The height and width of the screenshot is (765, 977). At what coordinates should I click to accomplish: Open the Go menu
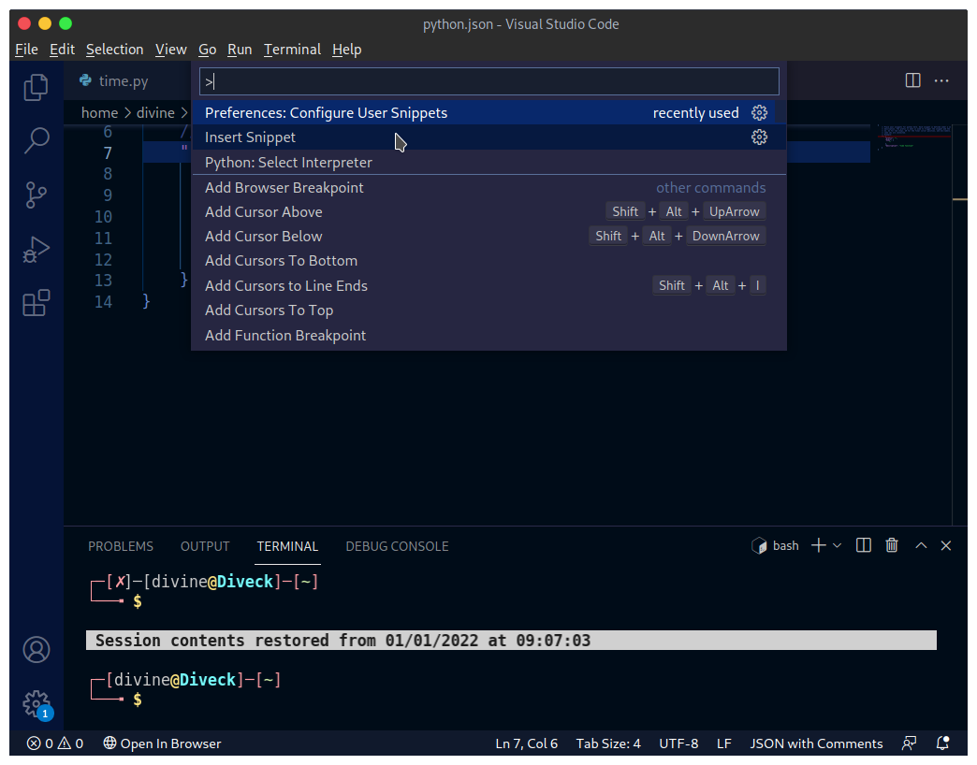click(x=207, y=50)
